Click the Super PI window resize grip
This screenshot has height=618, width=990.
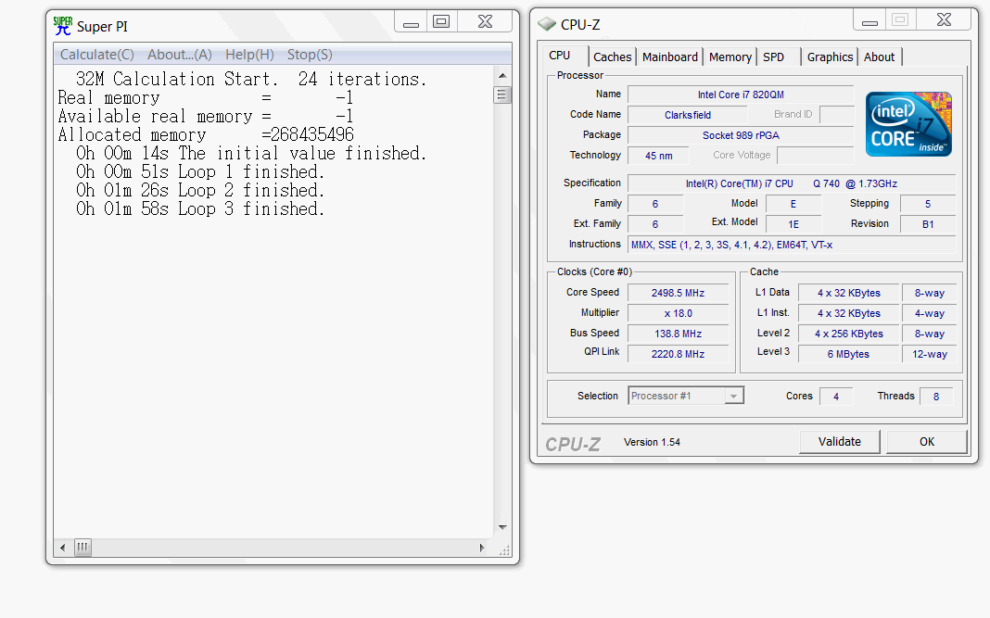coord(504,550)
